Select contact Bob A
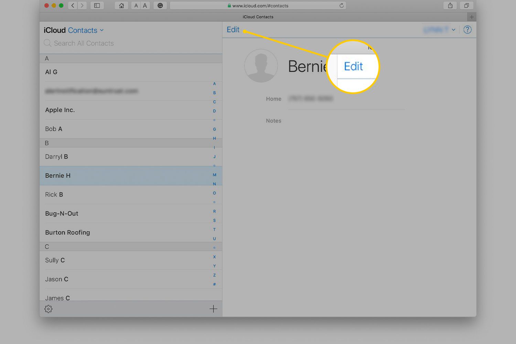Viewport: 516px width, 344px height. pos(131,129)
